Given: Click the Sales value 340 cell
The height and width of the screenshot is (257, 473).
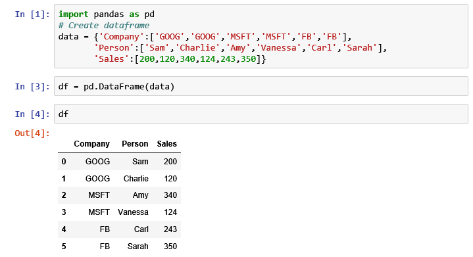Looking at the screenshot, I should [x=170, y=195].
